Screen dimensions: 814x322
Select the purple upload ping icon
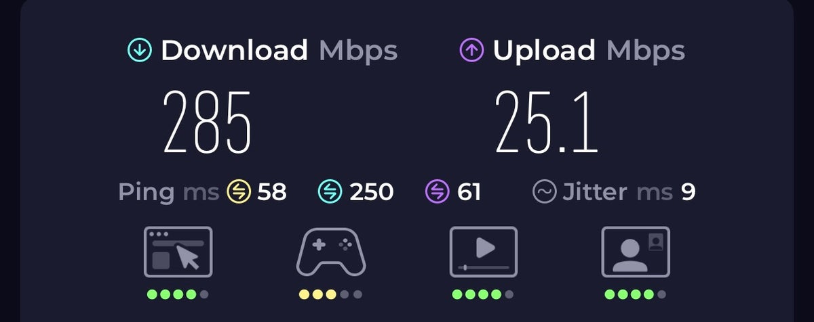point(438,192)
